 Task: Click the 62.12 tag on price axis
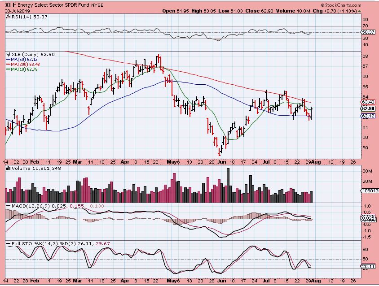[368, 116]
